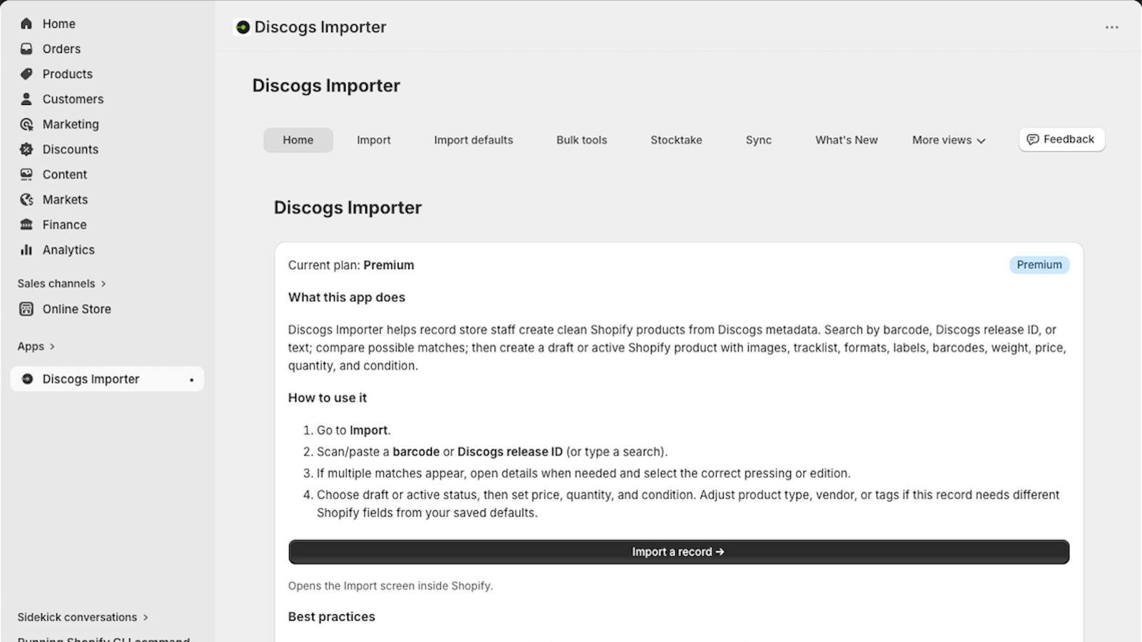Click the Discogs logo in the header
1142x642 pixels.
click(x=243, y=27)
